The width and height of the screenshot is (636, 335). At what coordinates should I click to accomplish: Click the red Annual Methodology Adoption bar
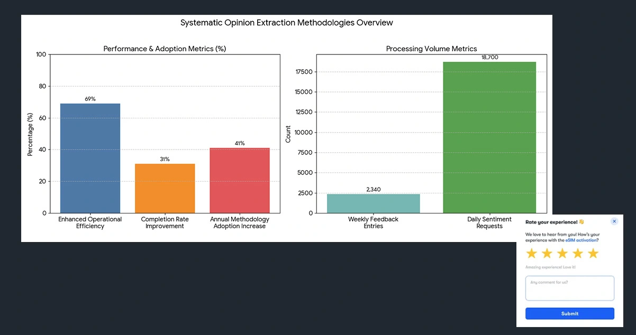click(x=240, y=180)
